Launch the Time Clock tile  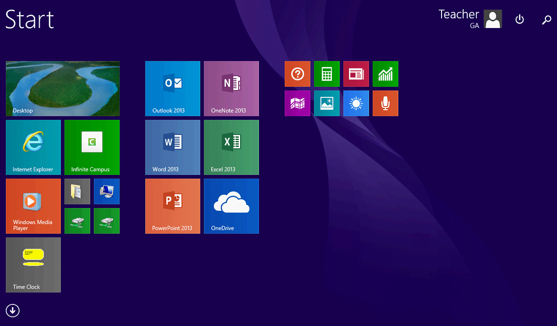coord(33,265)
